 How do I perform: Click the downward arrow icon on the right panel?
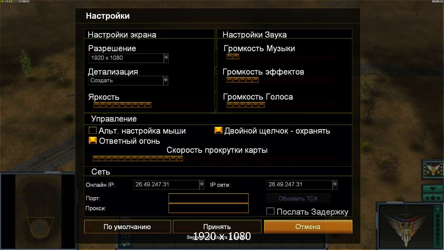(433, 189)
